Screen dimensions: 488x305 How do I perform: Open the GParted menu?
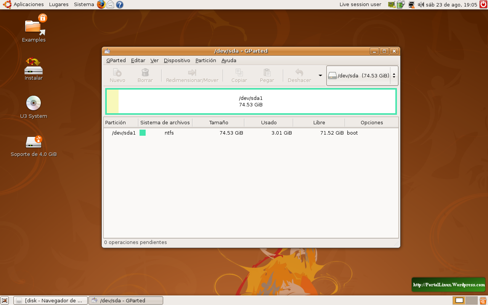click(x=116, y=60)
